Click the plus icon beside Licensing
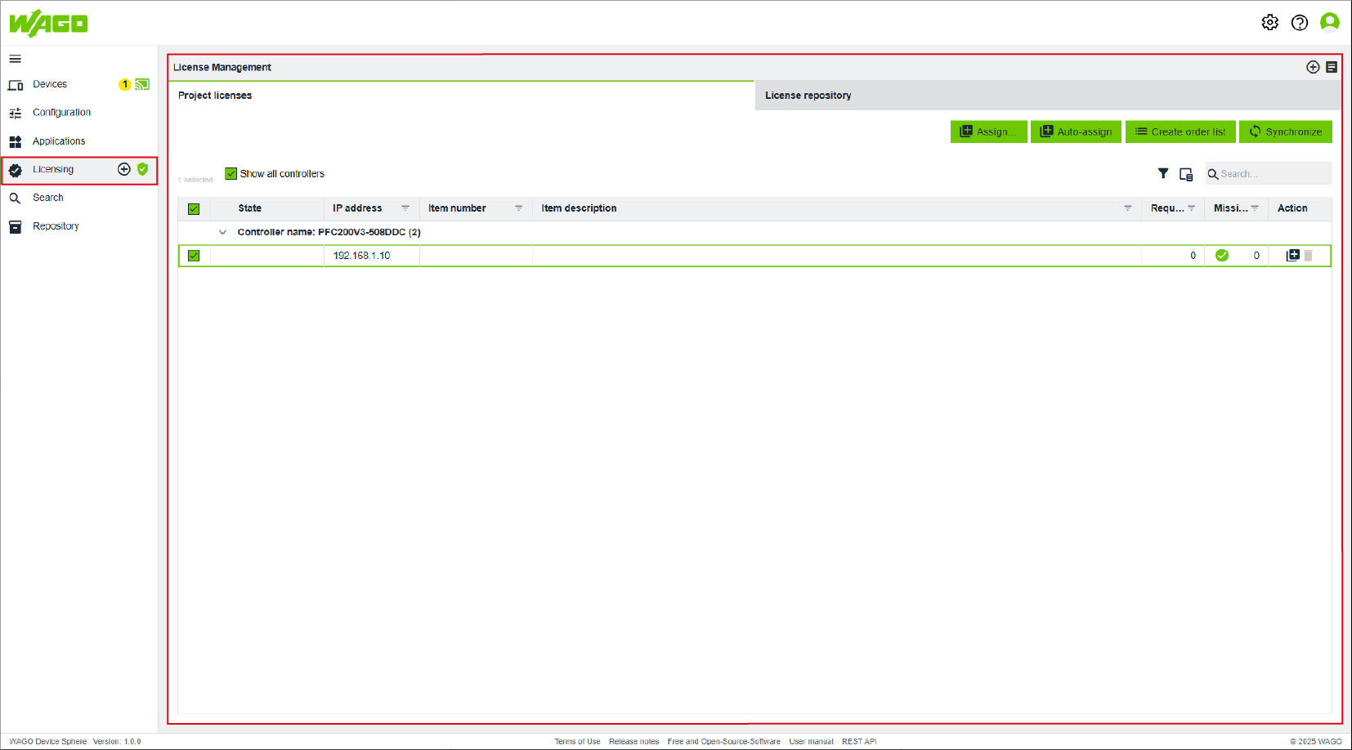The image size is (1352, 750). point(124,169)
